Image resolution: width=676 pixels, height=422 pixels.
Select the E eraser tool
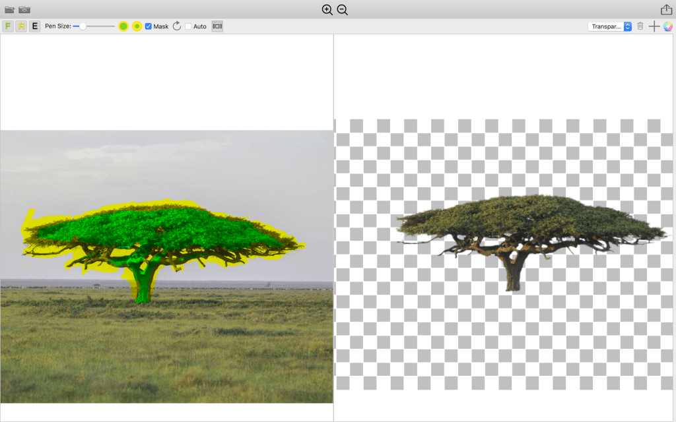[x=34, y=26]
